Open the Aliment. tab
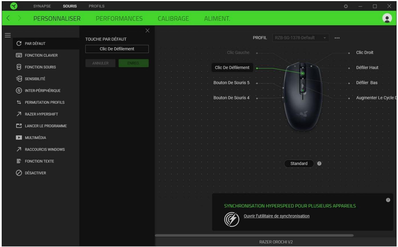The height and width of the screenshot is (247, 398). 217,19
